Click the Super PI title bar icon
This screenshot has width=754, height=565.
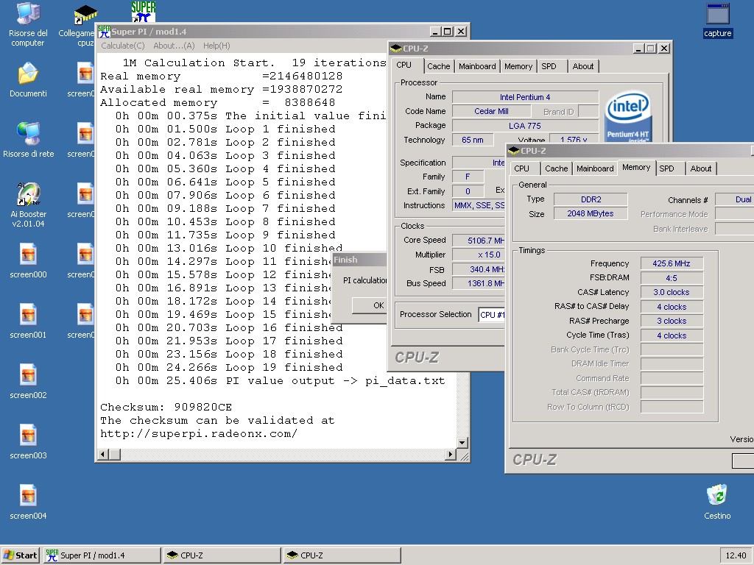point(104,32)
